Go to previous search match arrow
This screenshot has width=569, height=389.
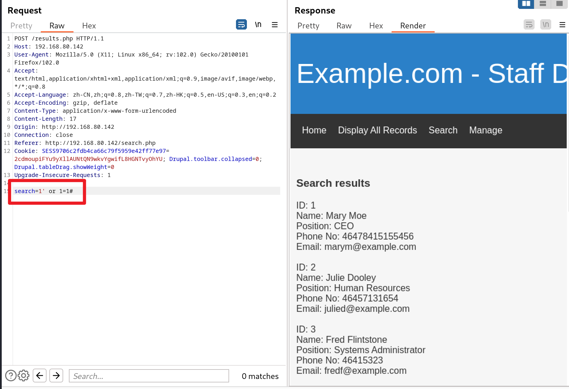coord(40,376)
